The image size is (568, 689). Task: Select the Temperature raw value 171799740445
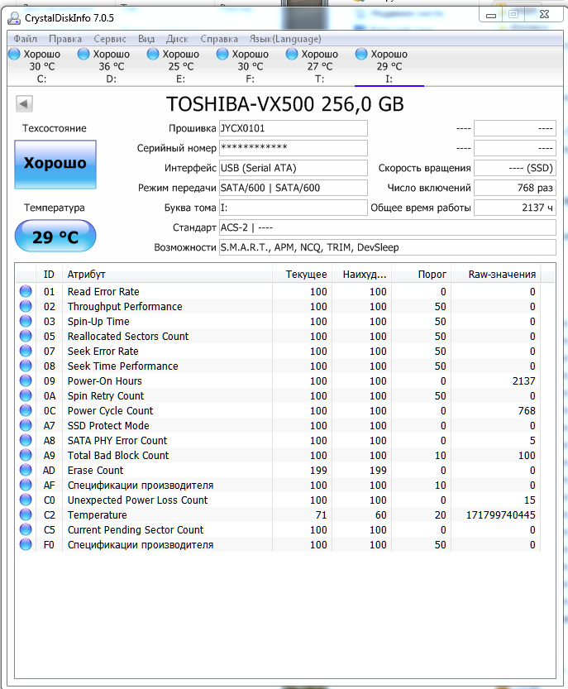[x=501, y=515]
